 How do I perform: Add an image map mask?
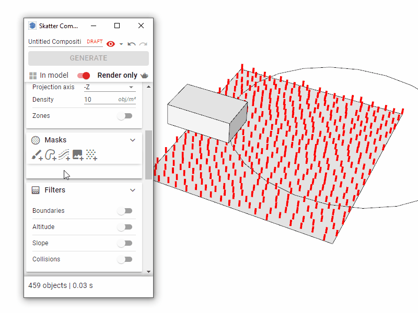click(77, 155)
